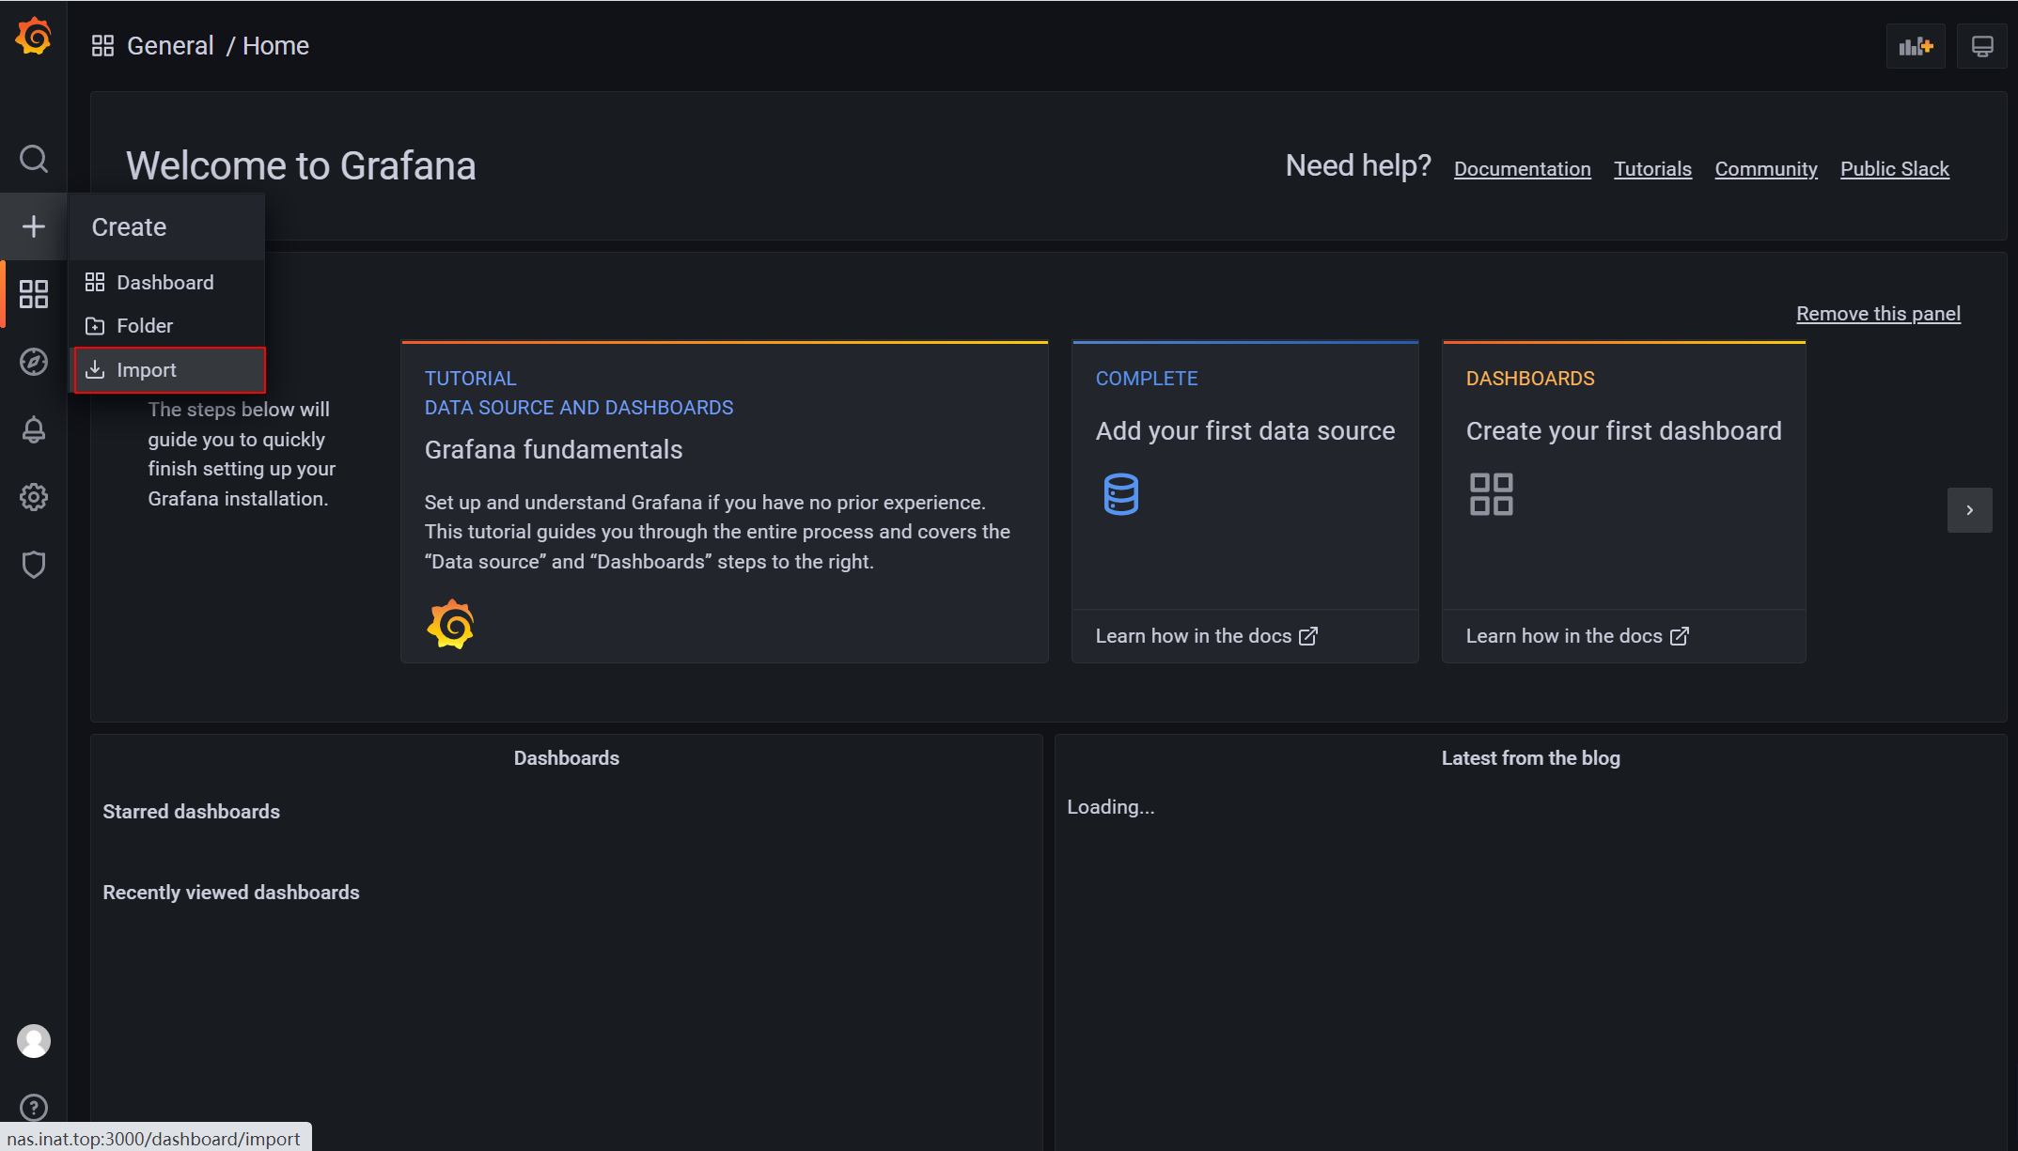Open the Configuration gear icon
The height and width of the screenshot is (1151, 2018).
(x=34, y=497)
